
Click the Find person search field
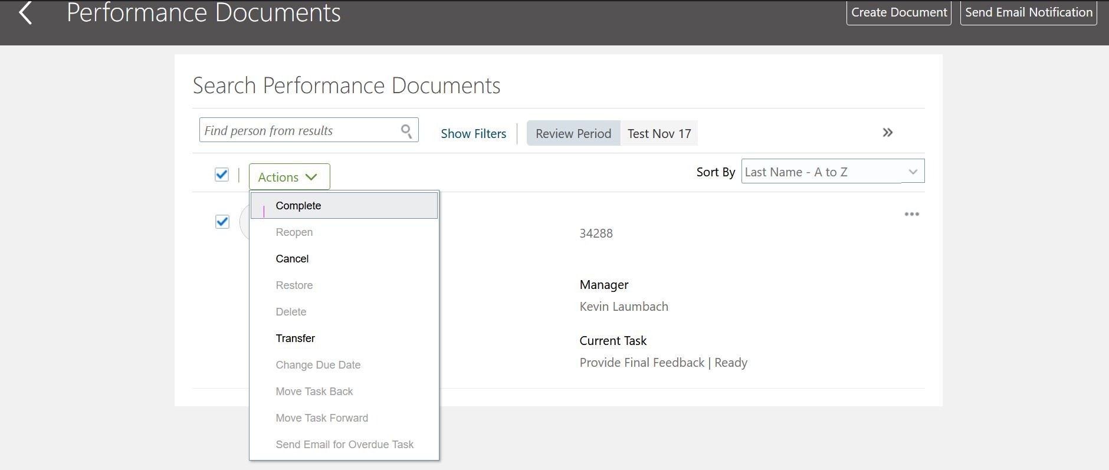(x=298, y=131)
